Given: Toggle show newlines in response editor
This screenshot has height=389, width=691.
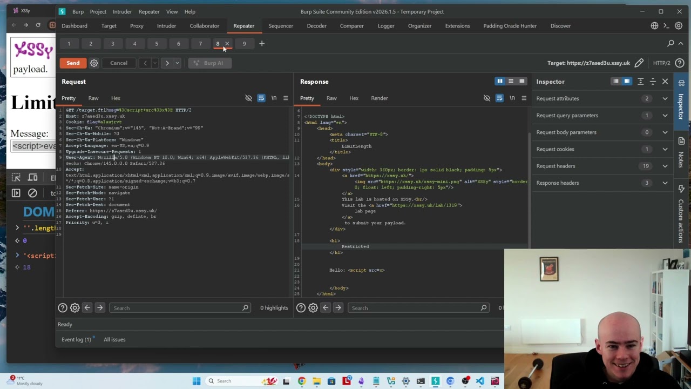Looking at the screenshot, I should [x=512, y=98].
